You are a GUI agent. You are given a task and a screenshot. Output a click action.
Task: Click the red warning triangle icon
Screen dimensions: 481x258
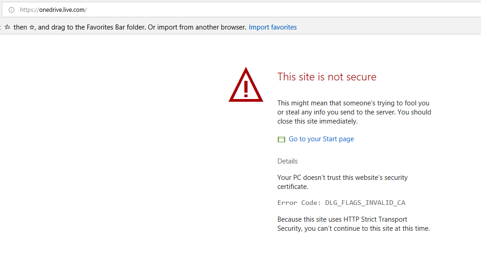246,85
